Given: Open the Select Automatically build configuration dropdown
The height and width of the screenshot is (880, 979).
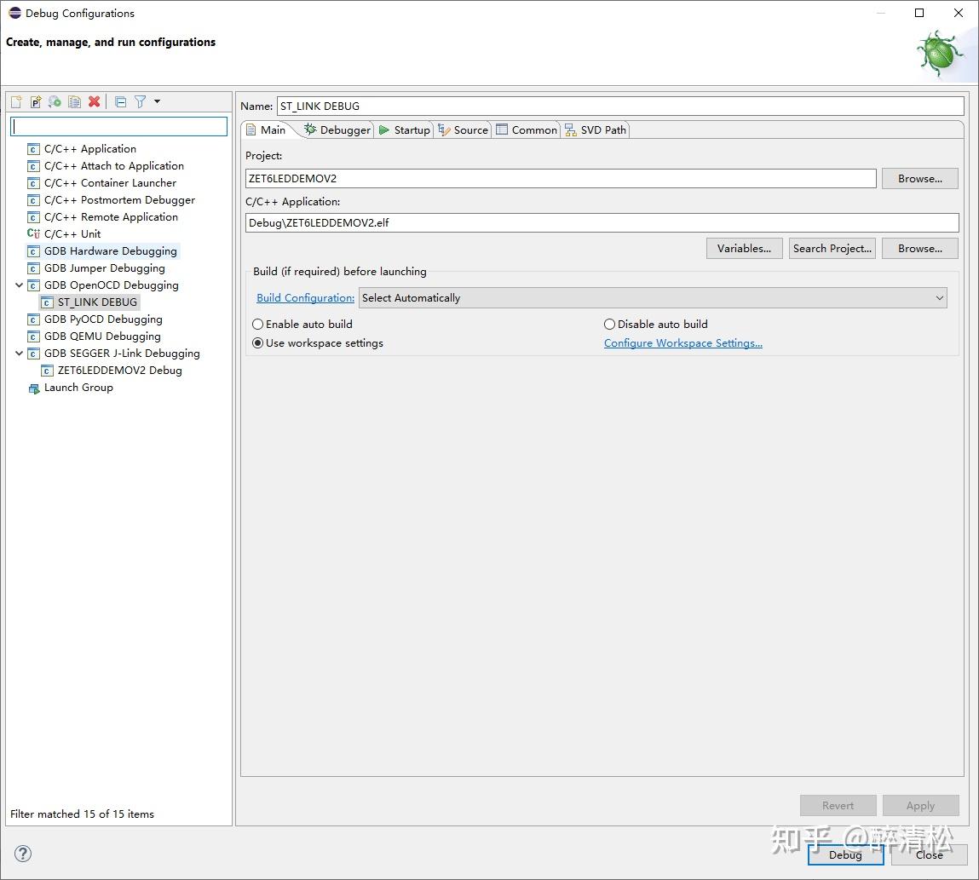Looking at the screenshot, I should (x=940, y=298).
